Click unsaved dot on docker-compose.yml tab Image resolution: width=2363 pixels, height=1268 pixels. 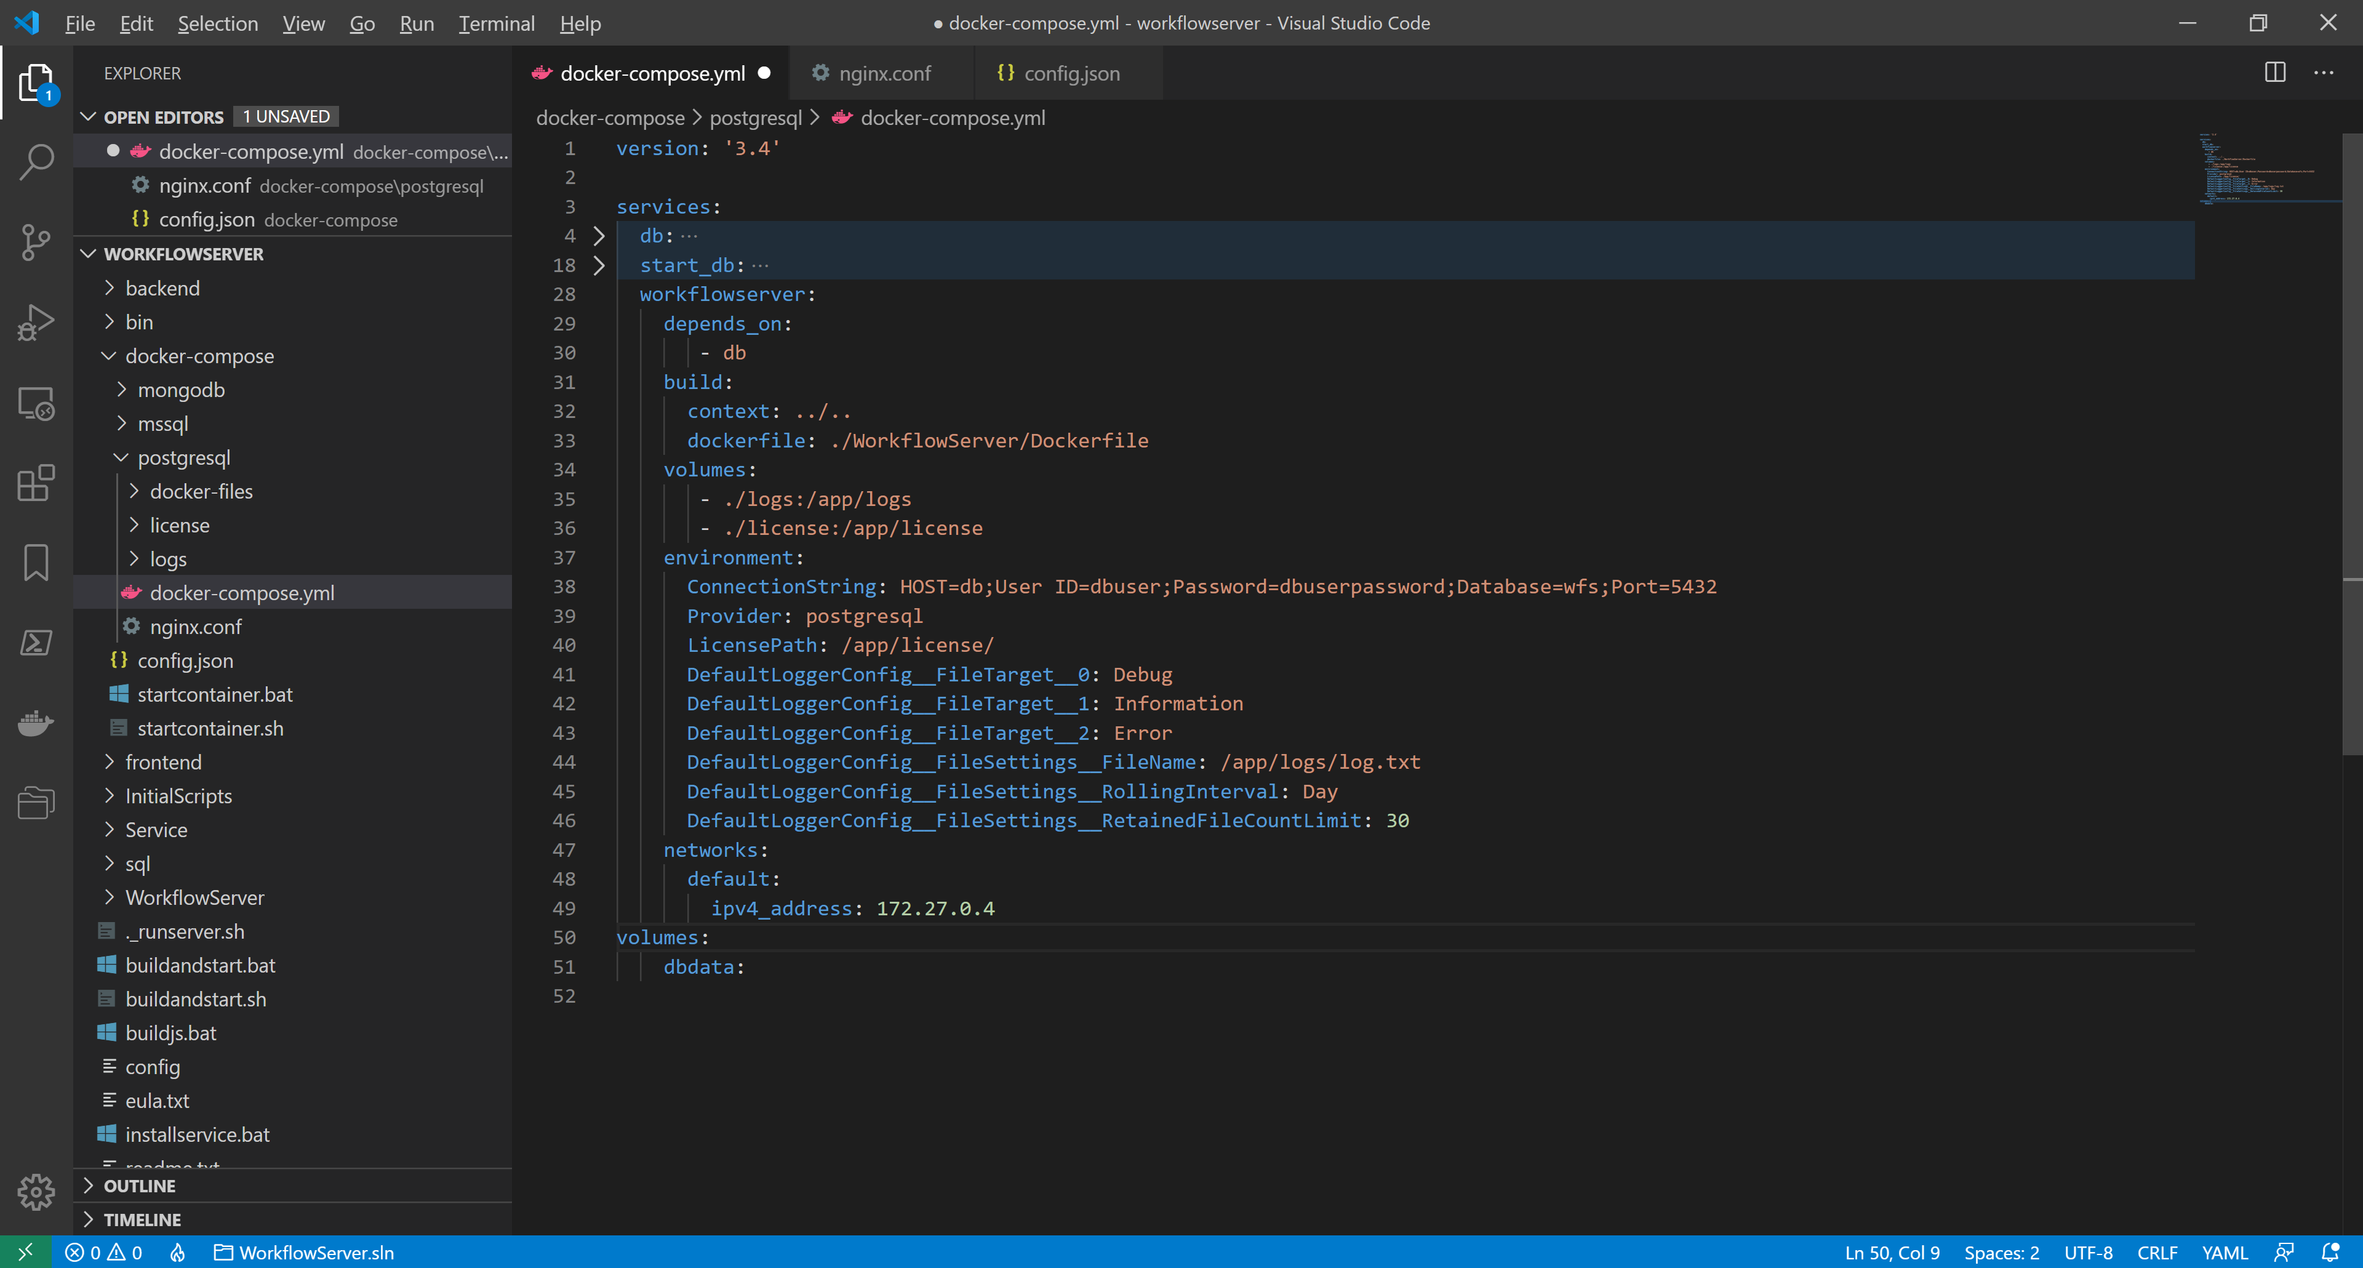764,73
